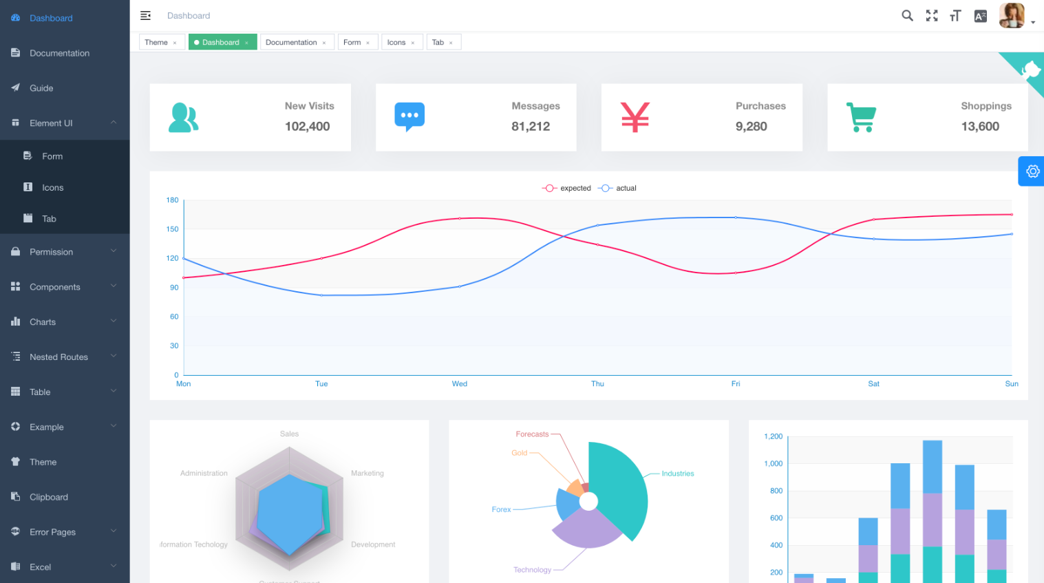This screenshot has width=1044, height=583.
Task: Open the language switch icon
Action: (981, 16)
